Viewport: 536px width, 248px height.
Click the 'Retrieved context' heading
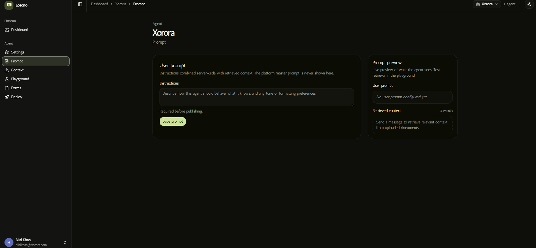click(x=387, y=111)
